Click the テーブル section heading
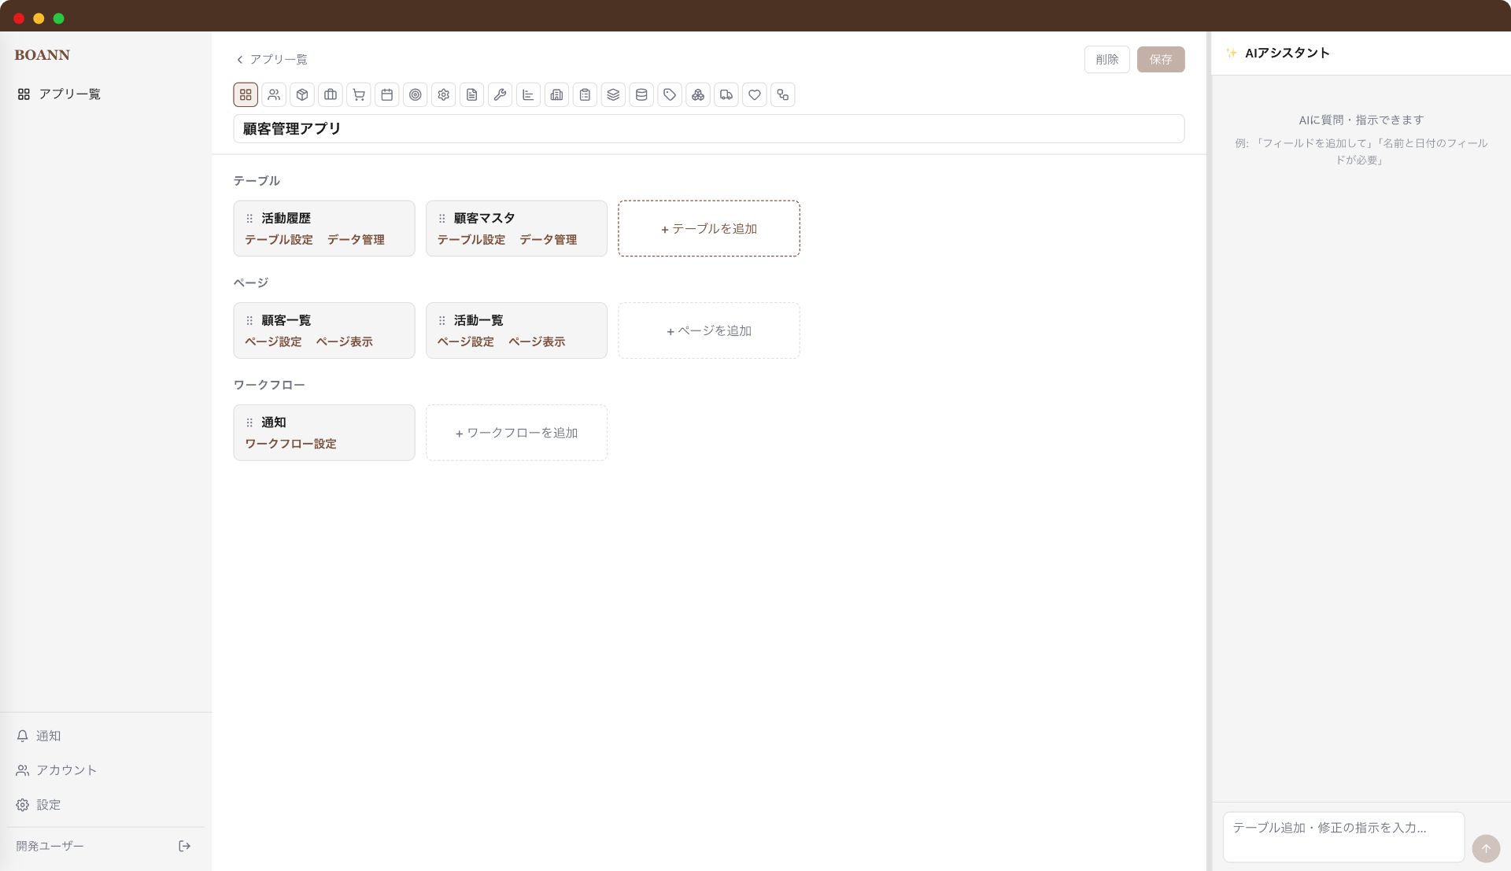The width and height of the screenshot is (1511, 871). click(257, 180)
